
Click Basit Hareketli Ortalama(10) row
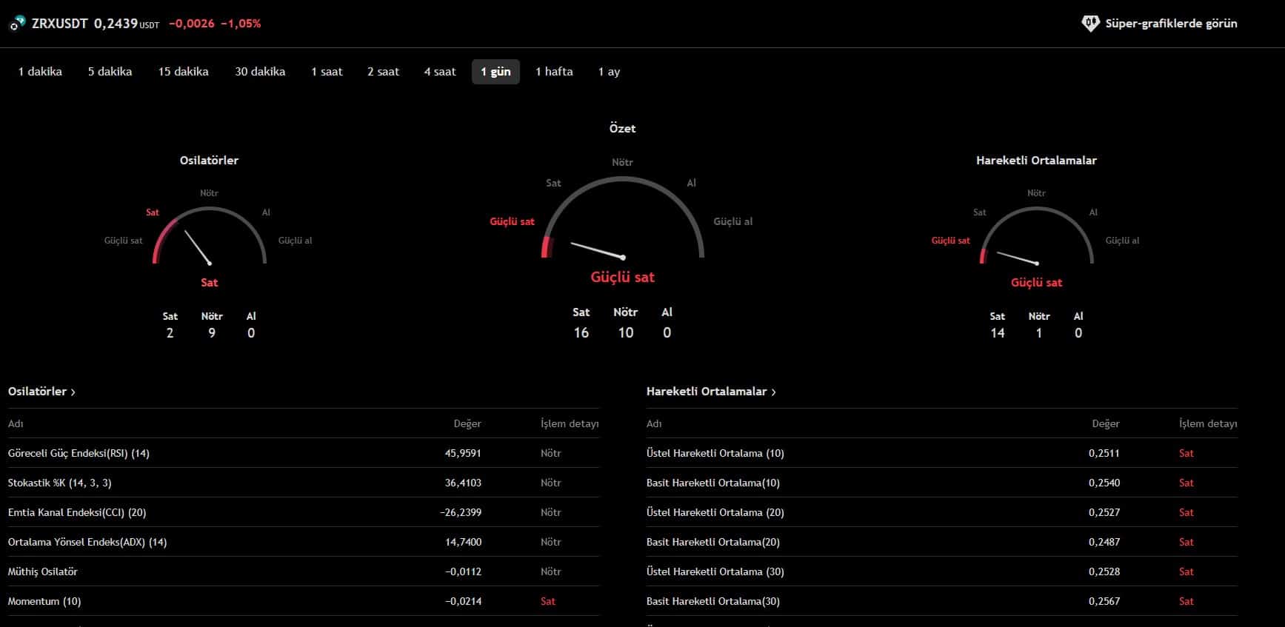(x=941, y=483)
